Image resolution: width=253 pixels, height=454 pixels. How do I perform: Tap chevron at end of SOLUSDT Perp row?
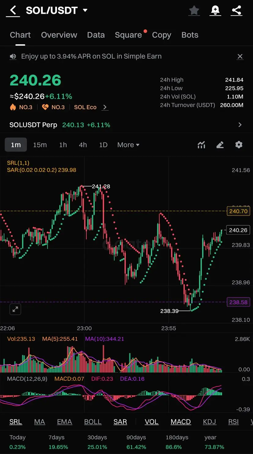point(240,125)
